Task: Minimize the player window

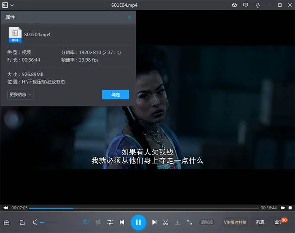Action: coord(270,5)
